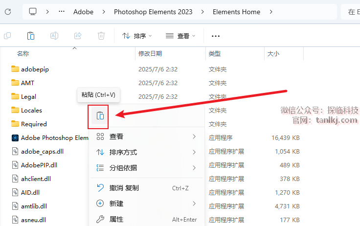Choose 属性 in context menu

(146, 219)
